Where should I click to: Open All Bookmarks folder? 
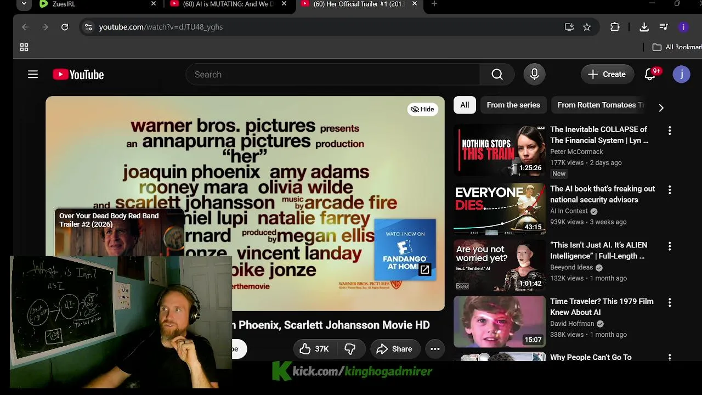click(677, 47)
